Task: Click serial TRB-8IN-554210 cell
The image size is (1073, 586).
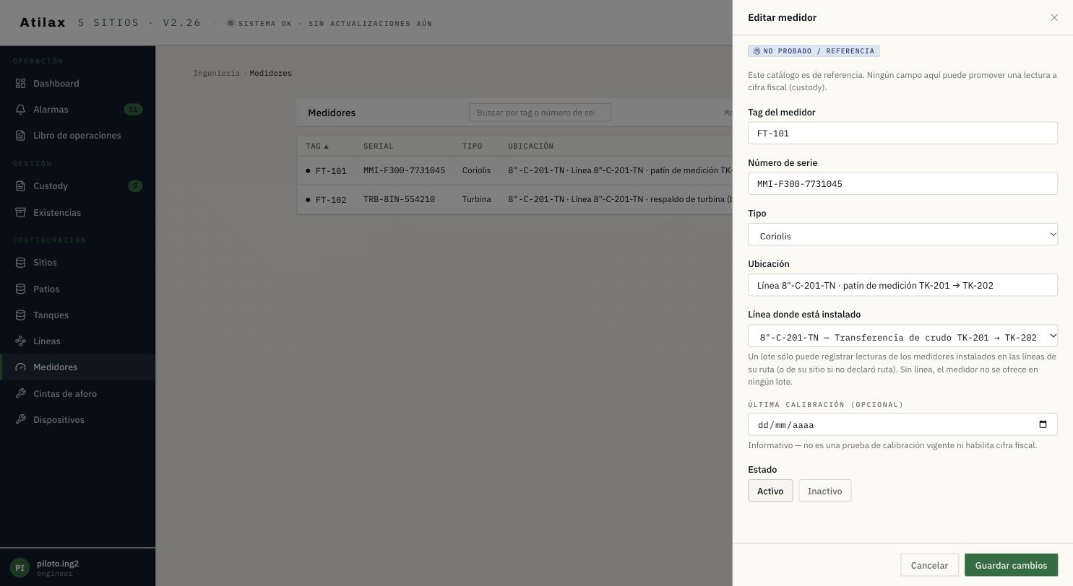Action: (x=399, y=199)
